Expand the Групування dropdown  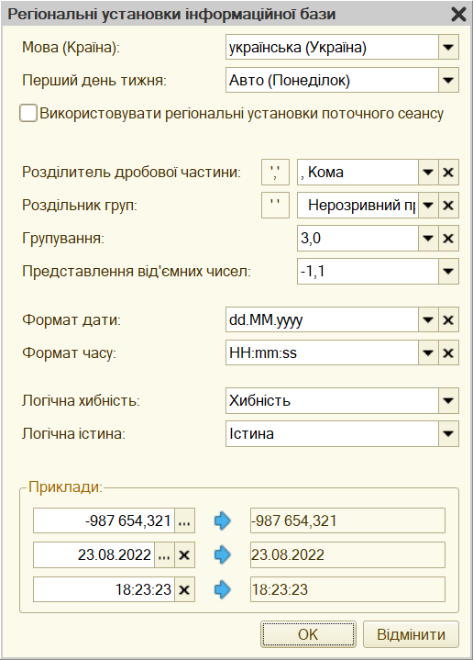[x=428, y=239]
